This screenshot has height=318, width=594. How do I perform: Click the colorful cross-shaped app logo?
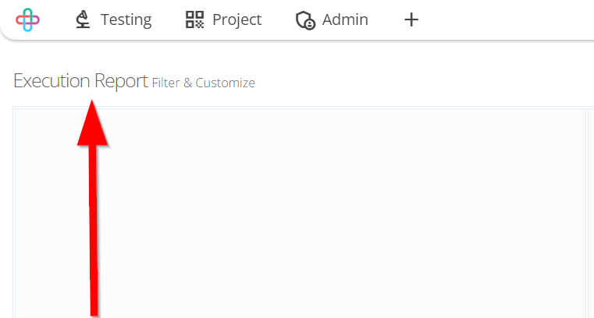pyautogui.click(x=27, y=19)
